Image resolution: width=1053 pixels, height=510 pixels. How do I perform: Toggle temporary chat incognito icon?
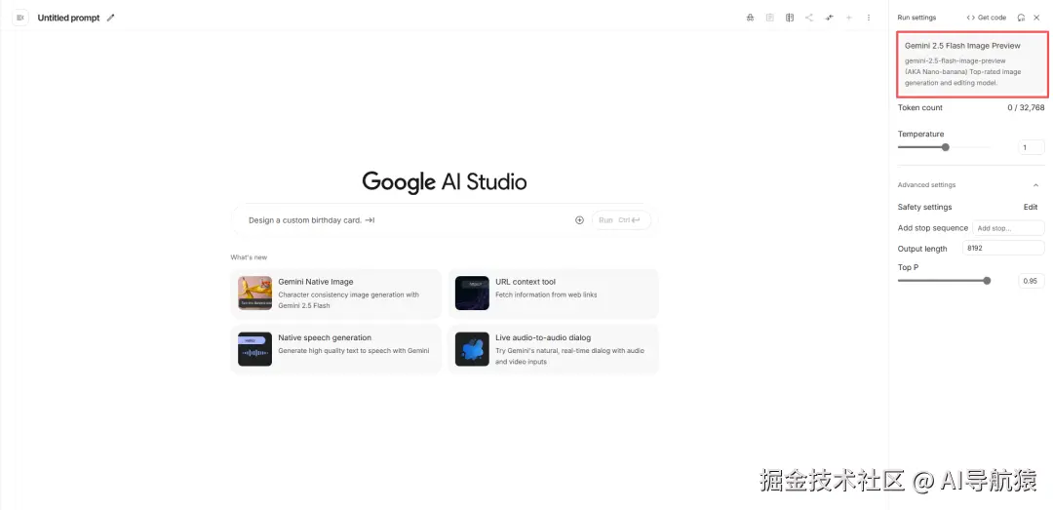click(x=750, y=18)
